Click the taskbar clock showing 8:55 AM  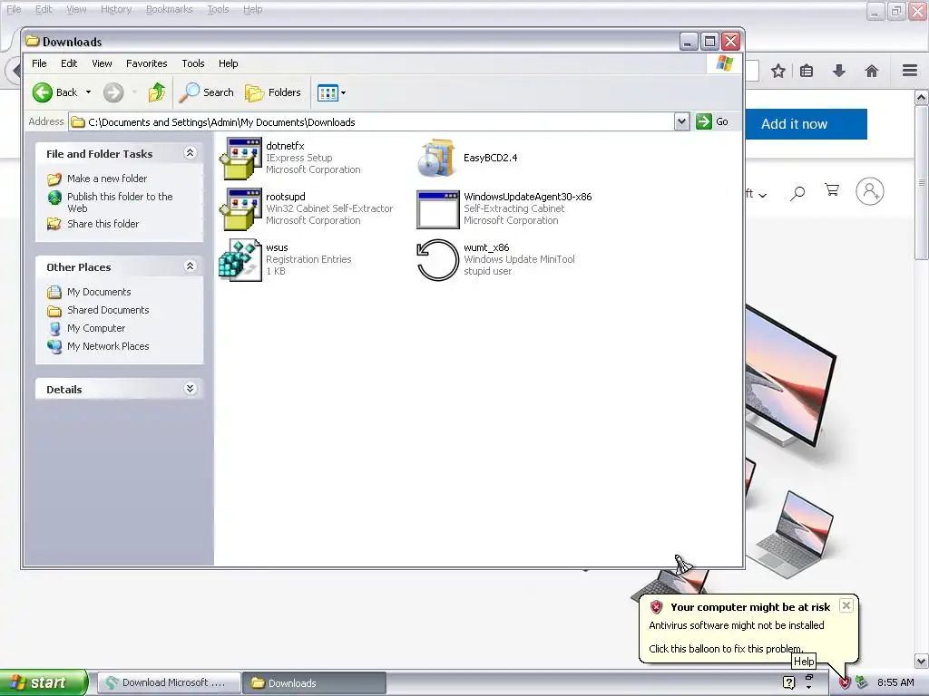pos(895,683)
